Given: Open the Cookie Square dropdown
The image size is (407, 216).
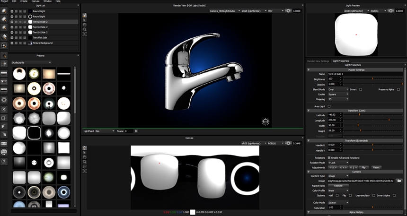Looking at the screenshot, I should click(x=338, y=95).
